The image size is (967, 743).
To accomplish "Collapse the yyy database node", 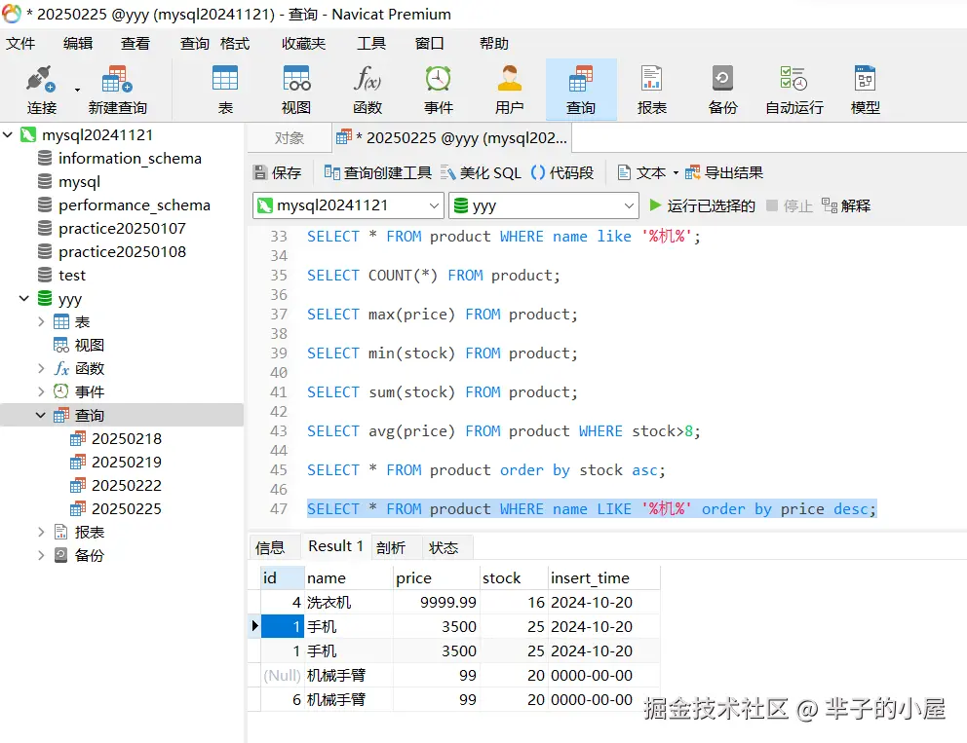I will (24, 298).
